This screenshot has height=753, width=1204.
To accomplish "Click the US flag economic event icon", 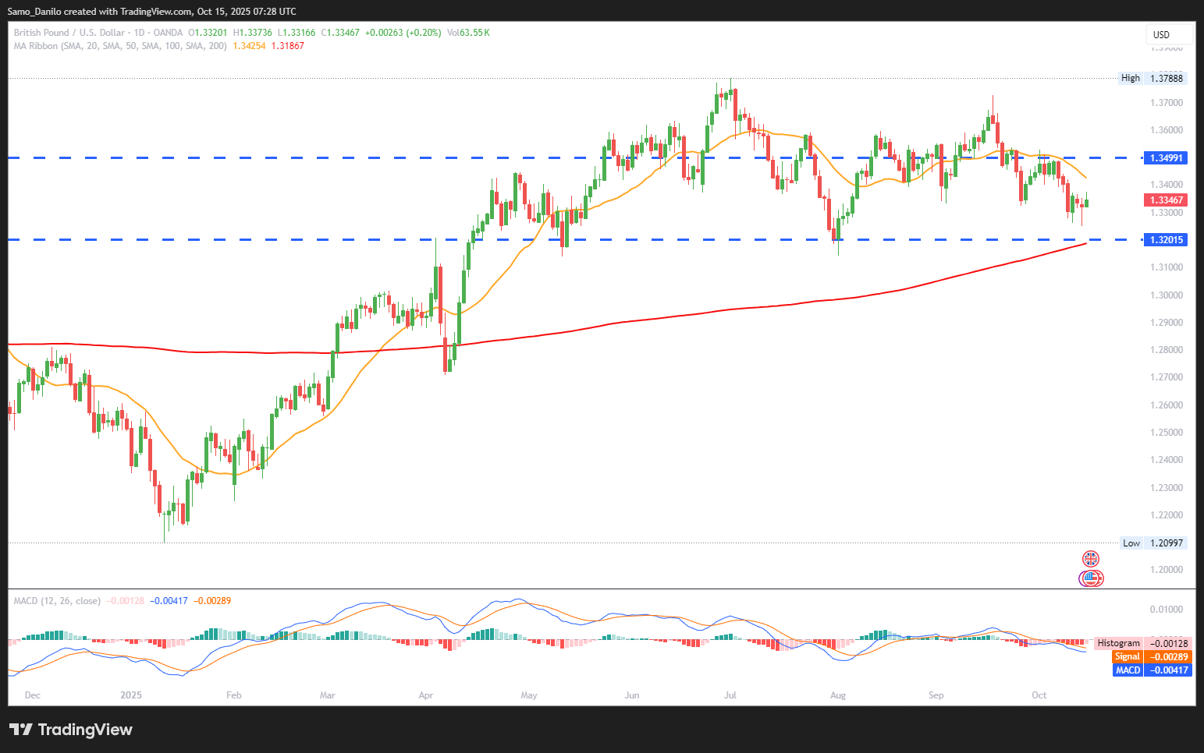I will point(1091,578).
